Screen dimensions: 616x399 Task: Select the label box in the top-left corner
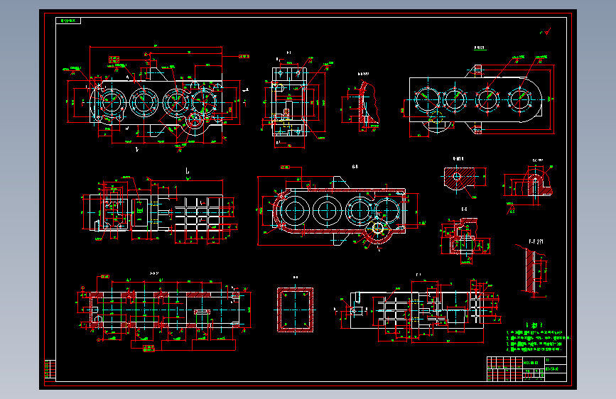click(68, 21)
